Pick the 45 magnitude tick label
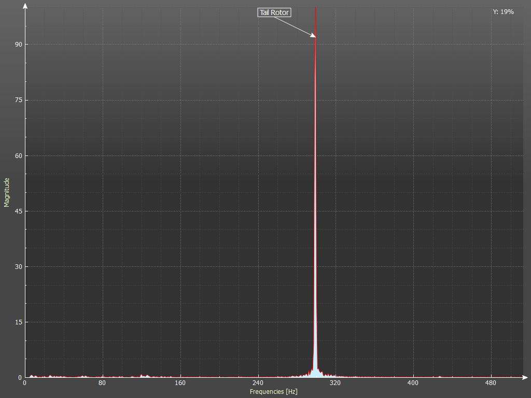This screenshot has width=531, height=398. click(18, 211)
